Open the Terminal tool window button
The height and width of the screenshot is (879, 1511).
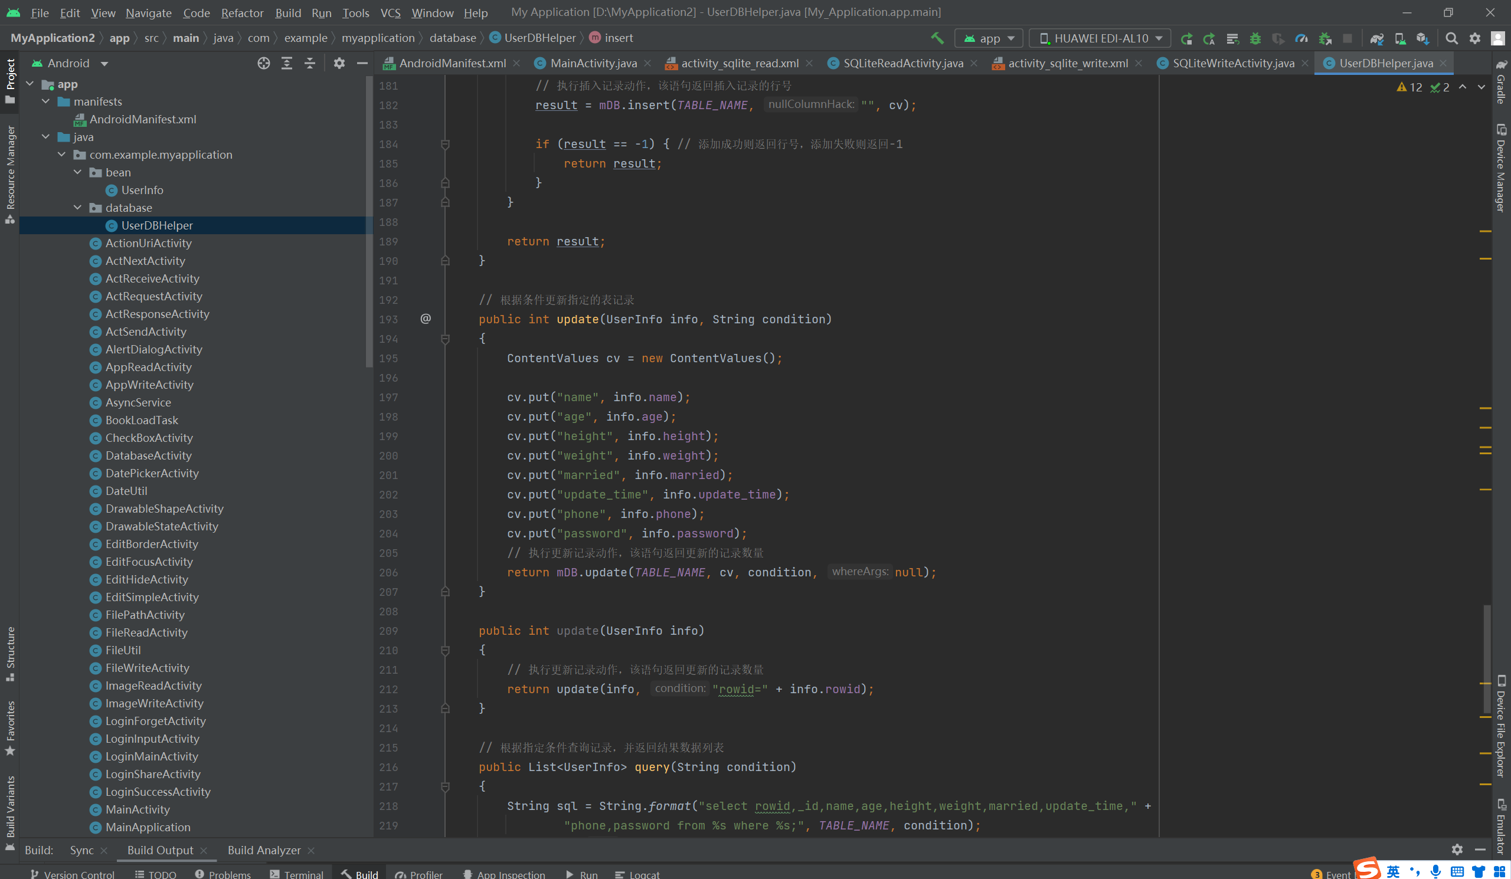[297, 874]
